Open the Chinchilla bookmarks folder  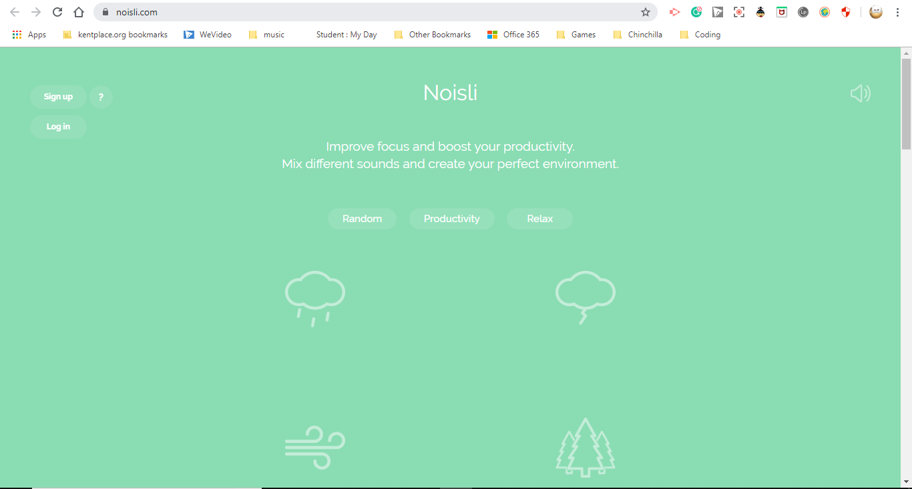[638, 35]
